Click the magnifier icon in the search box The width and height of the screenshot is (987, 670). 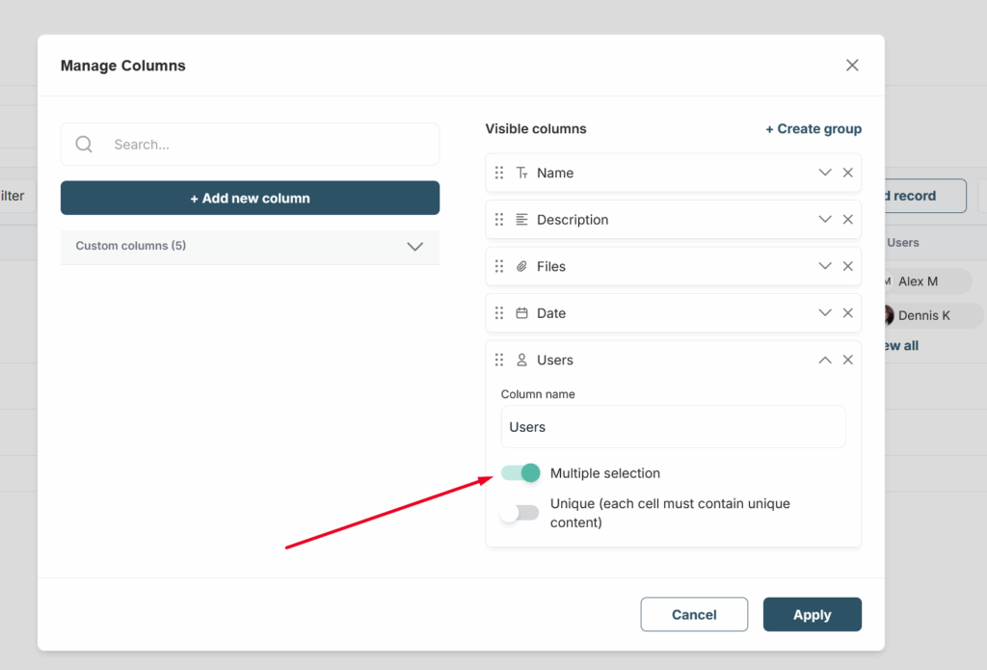tap(84, 145)
